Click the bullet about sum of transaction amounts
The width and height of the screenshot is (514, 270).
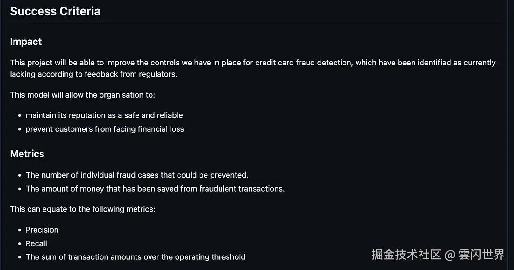[136, 257]
